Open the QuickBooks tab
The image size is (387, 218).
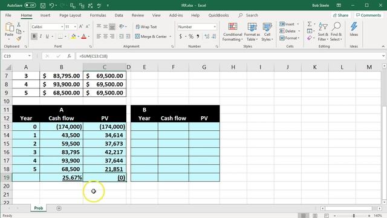pyautogui.click(x=218, y=15)
